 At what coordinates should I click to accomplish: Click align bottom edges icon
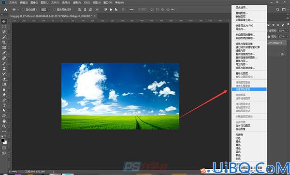click(x=116, y=10)
